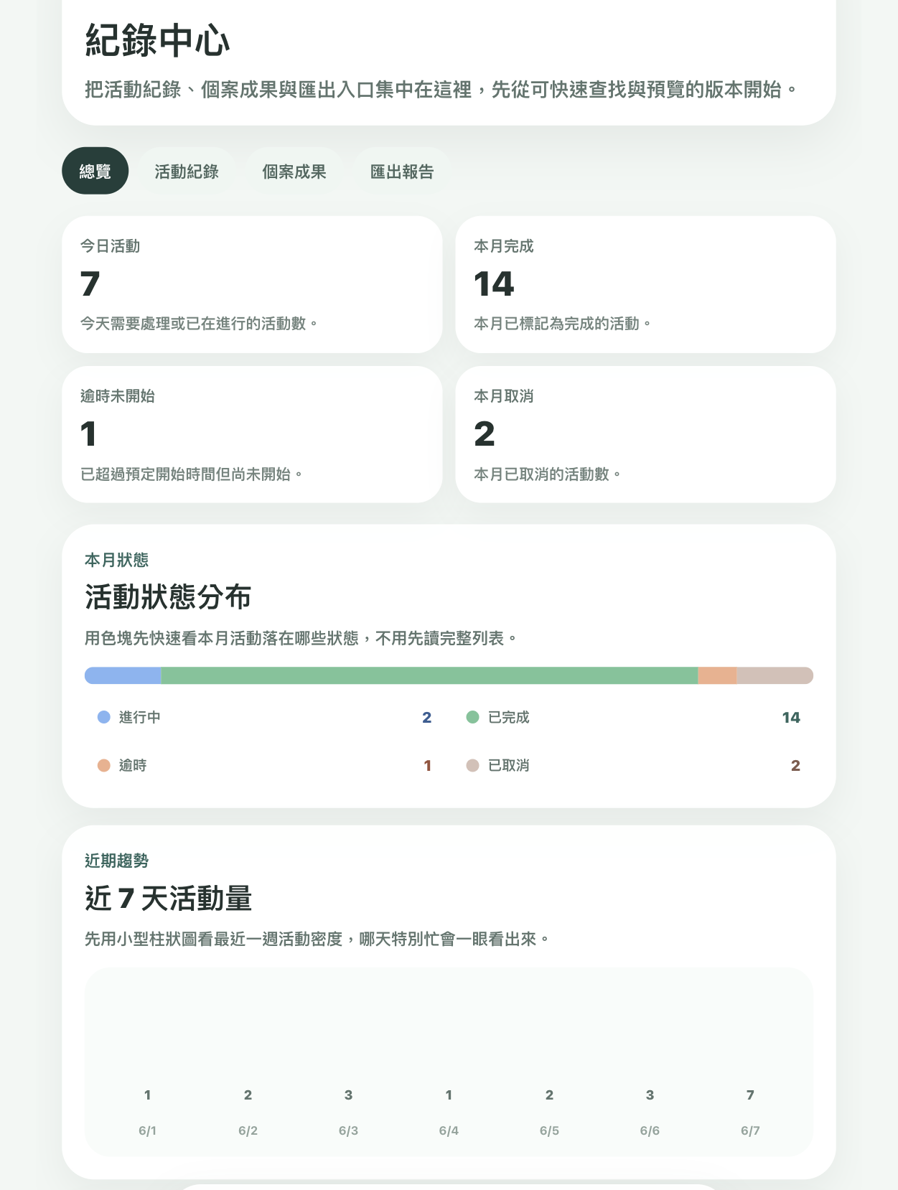This screenshot has height=1190, width=898.
Task: Click the beige 已取消 segment of status bar
Action: 775,675
